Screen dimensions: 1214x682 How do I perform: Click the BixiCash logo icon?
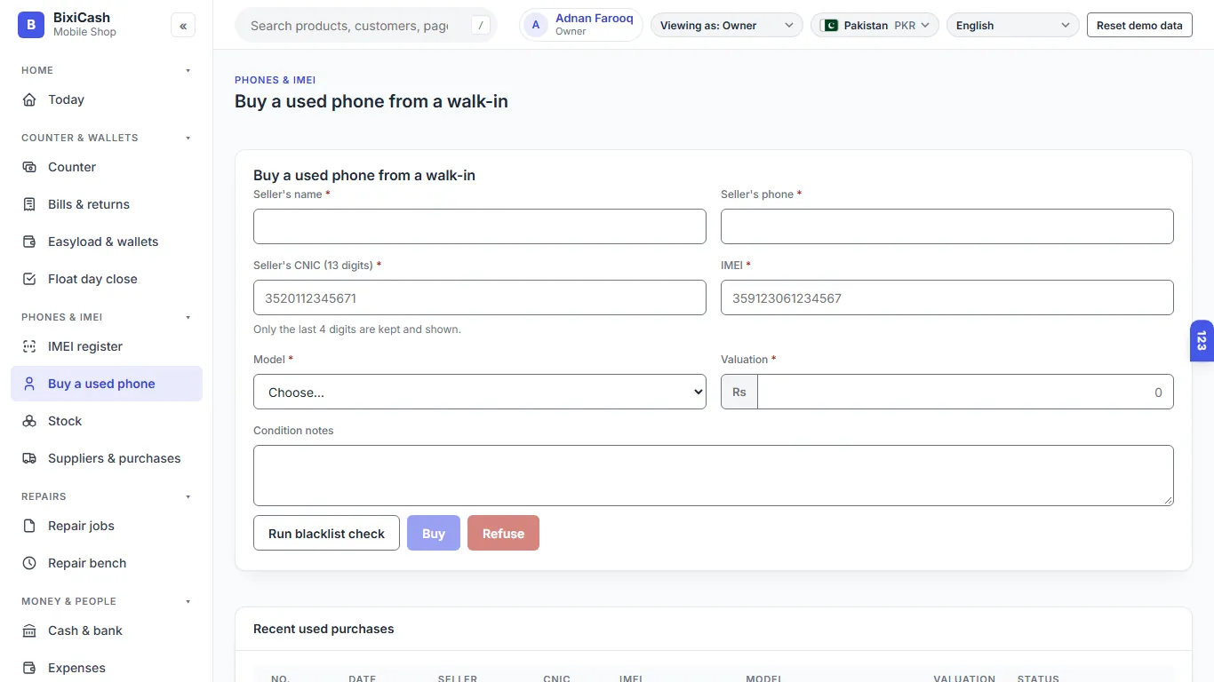31,25
